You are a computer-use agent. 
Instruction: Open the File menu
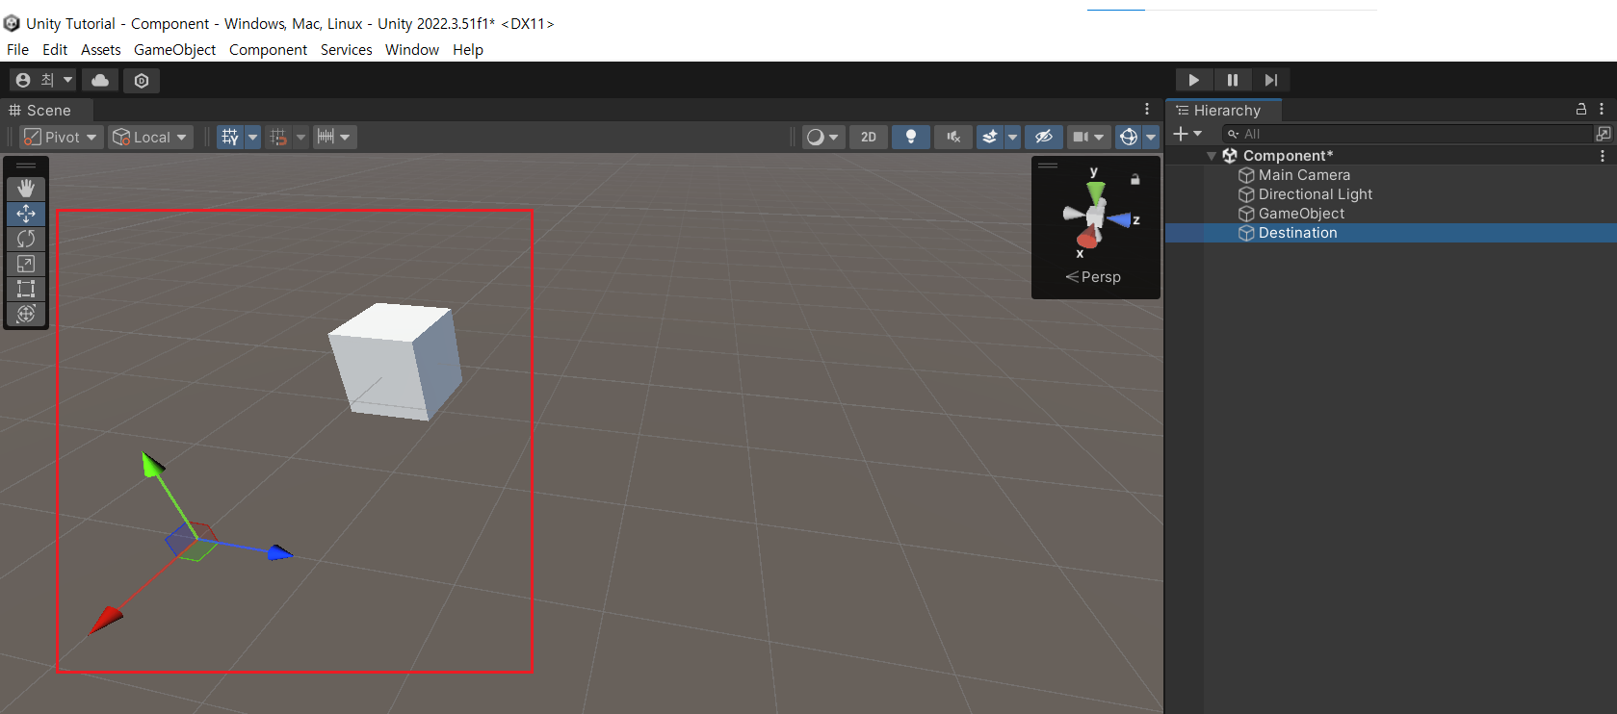pyautogui.click(x=17, y=50)
